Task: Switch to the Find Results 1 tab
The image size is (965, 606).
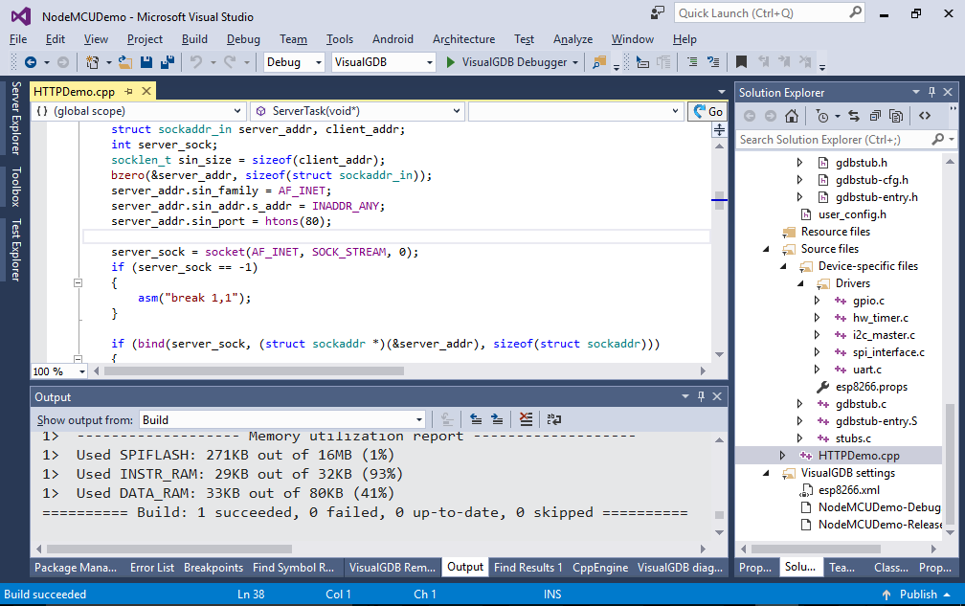Action: pos(528,568)
